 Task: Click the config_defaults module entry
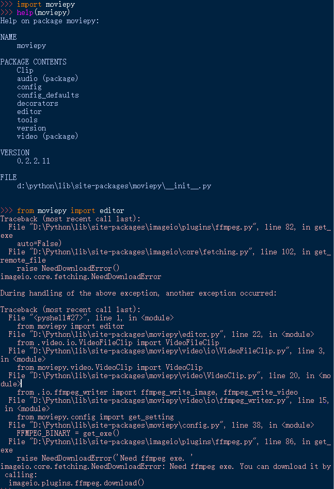[x=48, y=95]
